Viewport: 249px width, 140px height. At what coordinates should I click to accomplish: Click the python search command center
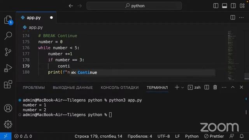click(134, 6)
